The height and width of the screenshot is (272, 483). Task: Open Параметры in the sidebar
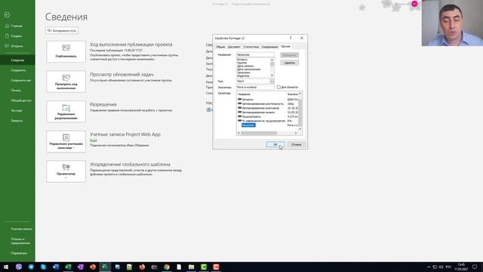tap(19, 253)
